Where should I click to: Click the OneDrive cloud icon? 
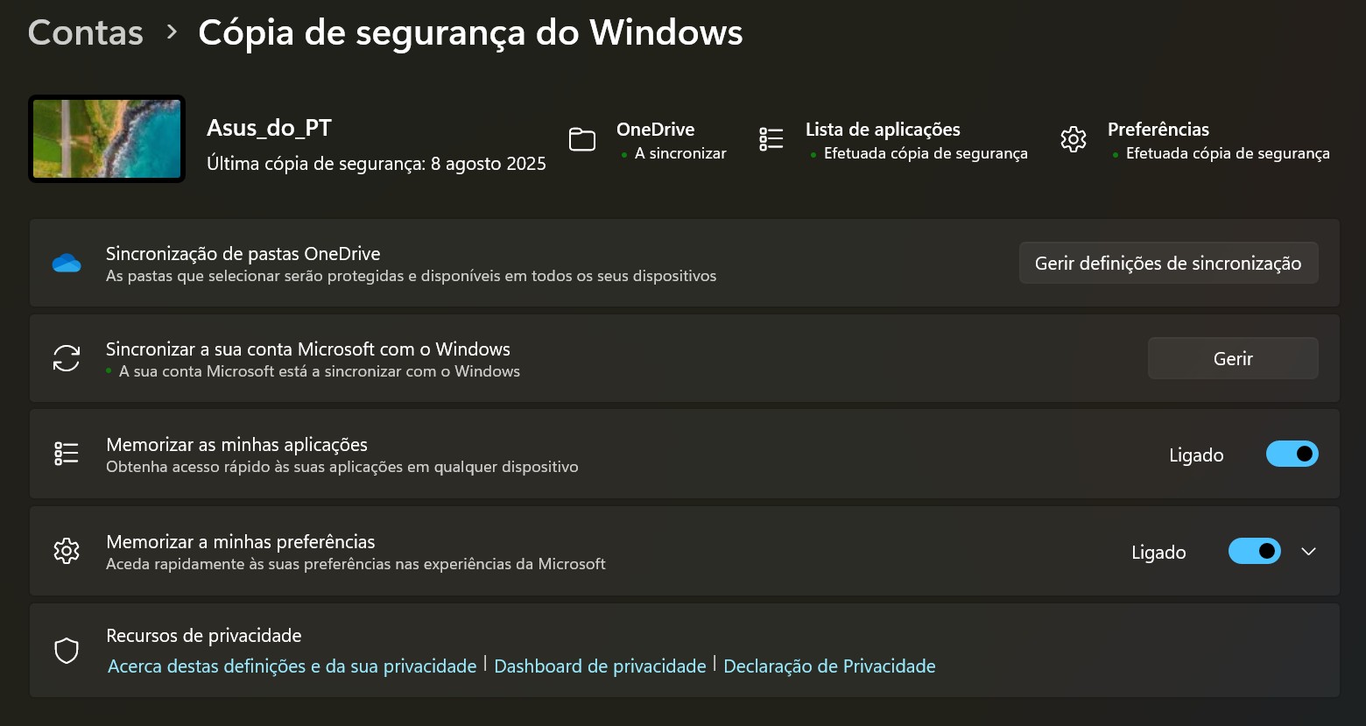pyautogui.click(x=67, y=263)
